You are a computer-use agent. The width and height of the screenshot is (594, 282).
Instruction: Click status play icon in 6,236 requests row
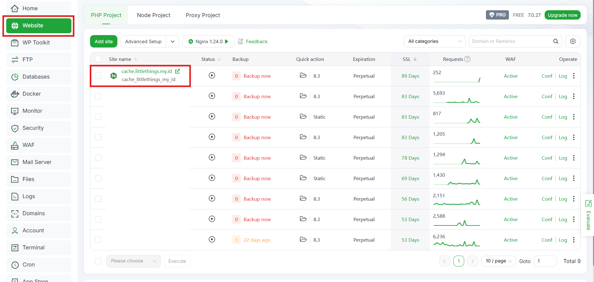(x=212, y=239)
